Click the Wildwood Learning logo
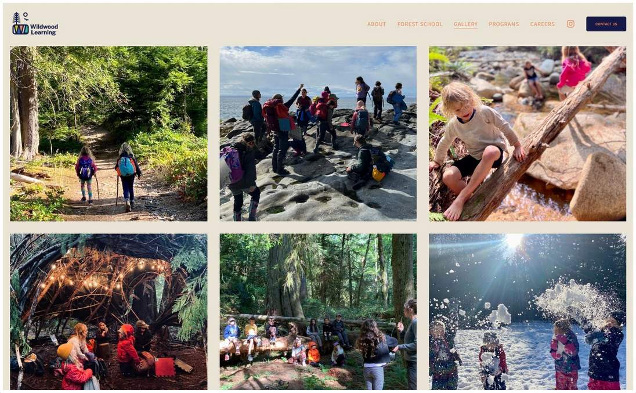 (35, 24)
